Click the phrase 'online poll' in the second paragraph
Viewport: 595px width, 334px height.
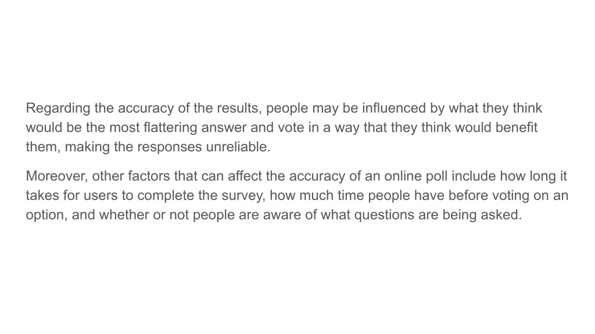pos(416,176)
